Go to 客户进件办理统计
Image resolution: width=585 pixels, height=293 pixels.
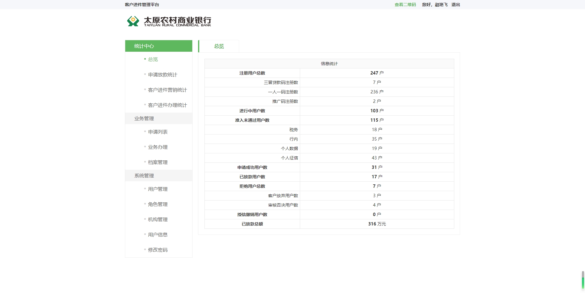tap(168, 105)
